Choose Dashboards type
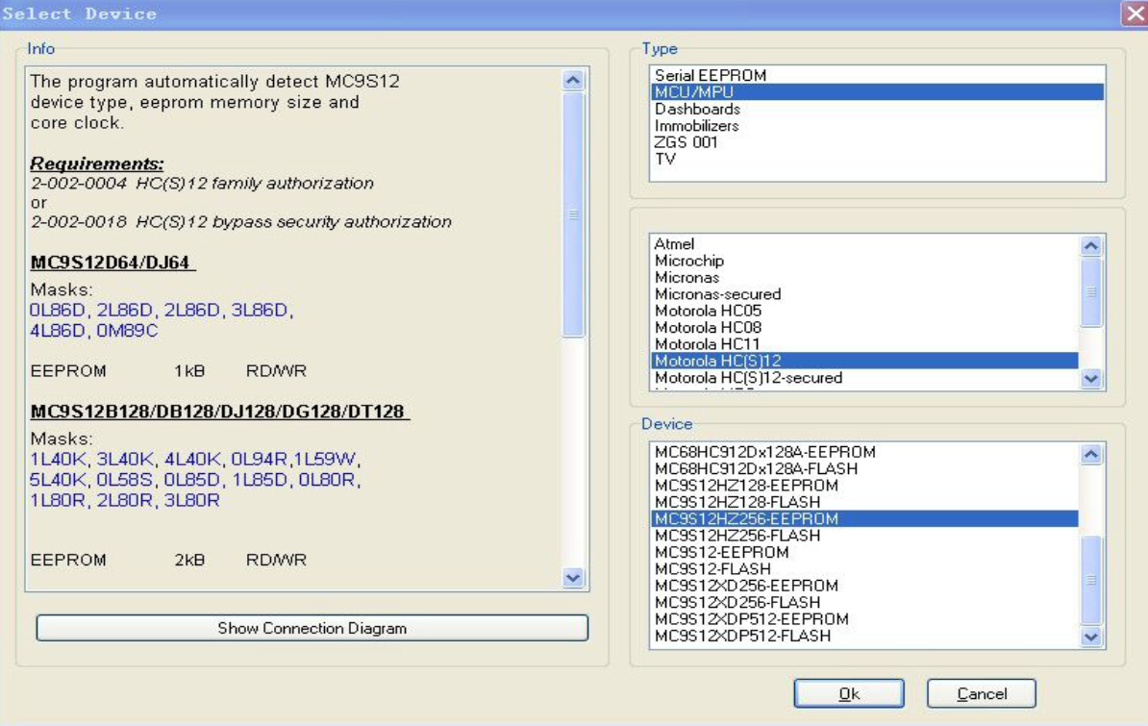Viewport: 1148px width, 726px height. coord(877,110)
